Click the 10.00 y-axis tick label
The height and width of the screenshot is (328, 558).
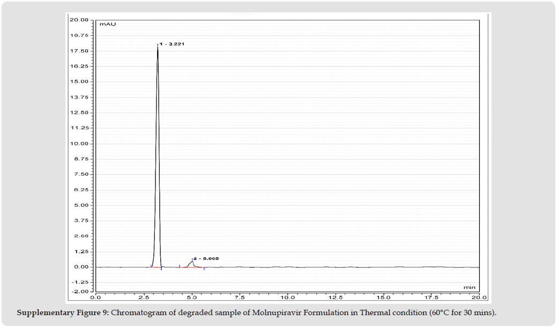tap(79, 144)
